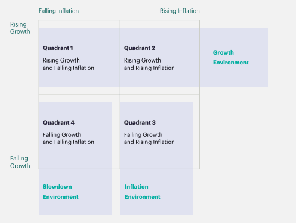Viewport: 296px width, 223px height.
Task: Click text Rising Growth and Rising Inflation
Action: click(x=149, y=64)
